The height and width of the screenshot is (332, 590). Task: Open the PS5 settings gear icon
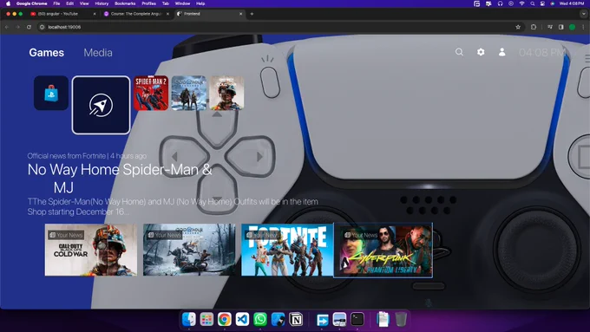coord(481,52)
